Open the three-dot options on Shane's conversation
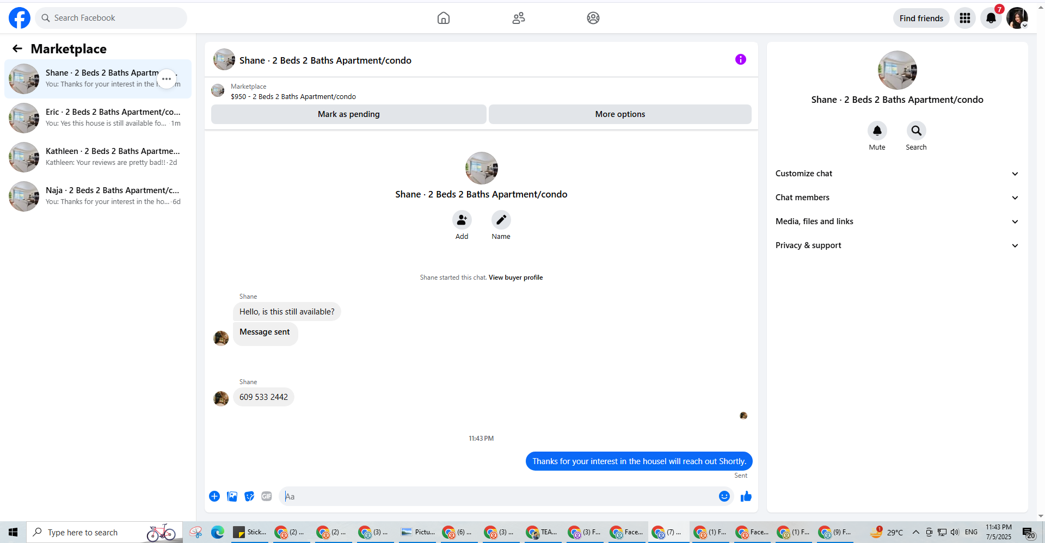 [x=167, y=79]
